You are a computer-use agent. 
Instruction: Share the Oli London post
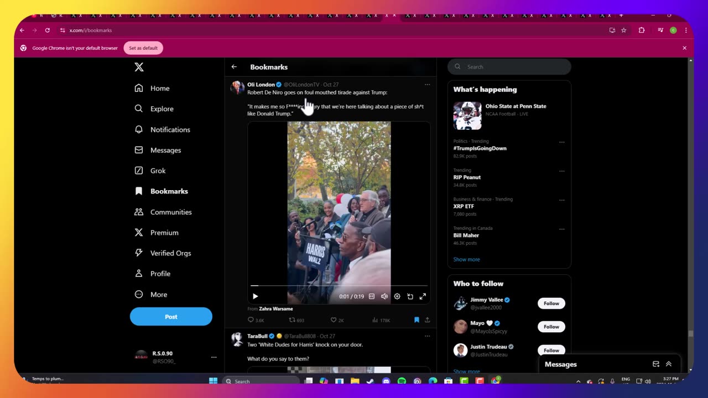(x=427, y=320)
